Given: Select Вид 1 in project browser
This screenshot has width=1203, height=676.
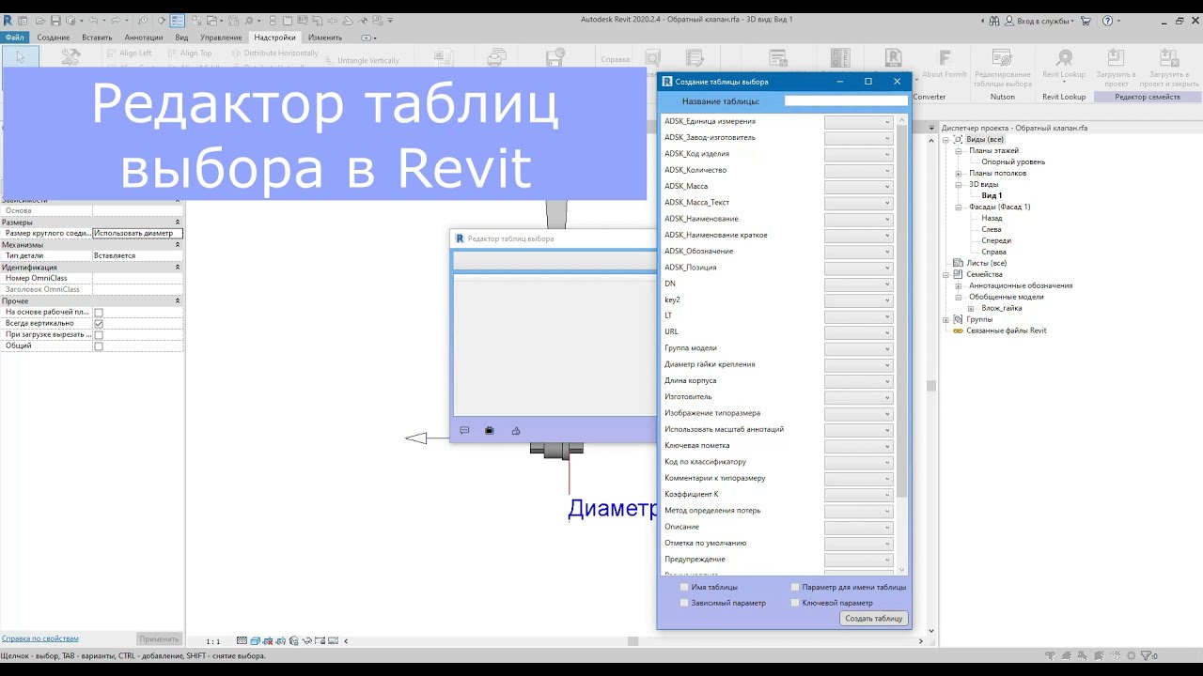Looking at the screenshot, I should pos(992,195).
